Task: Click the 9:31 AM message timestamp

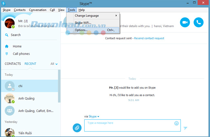Action: pos(133,100)
